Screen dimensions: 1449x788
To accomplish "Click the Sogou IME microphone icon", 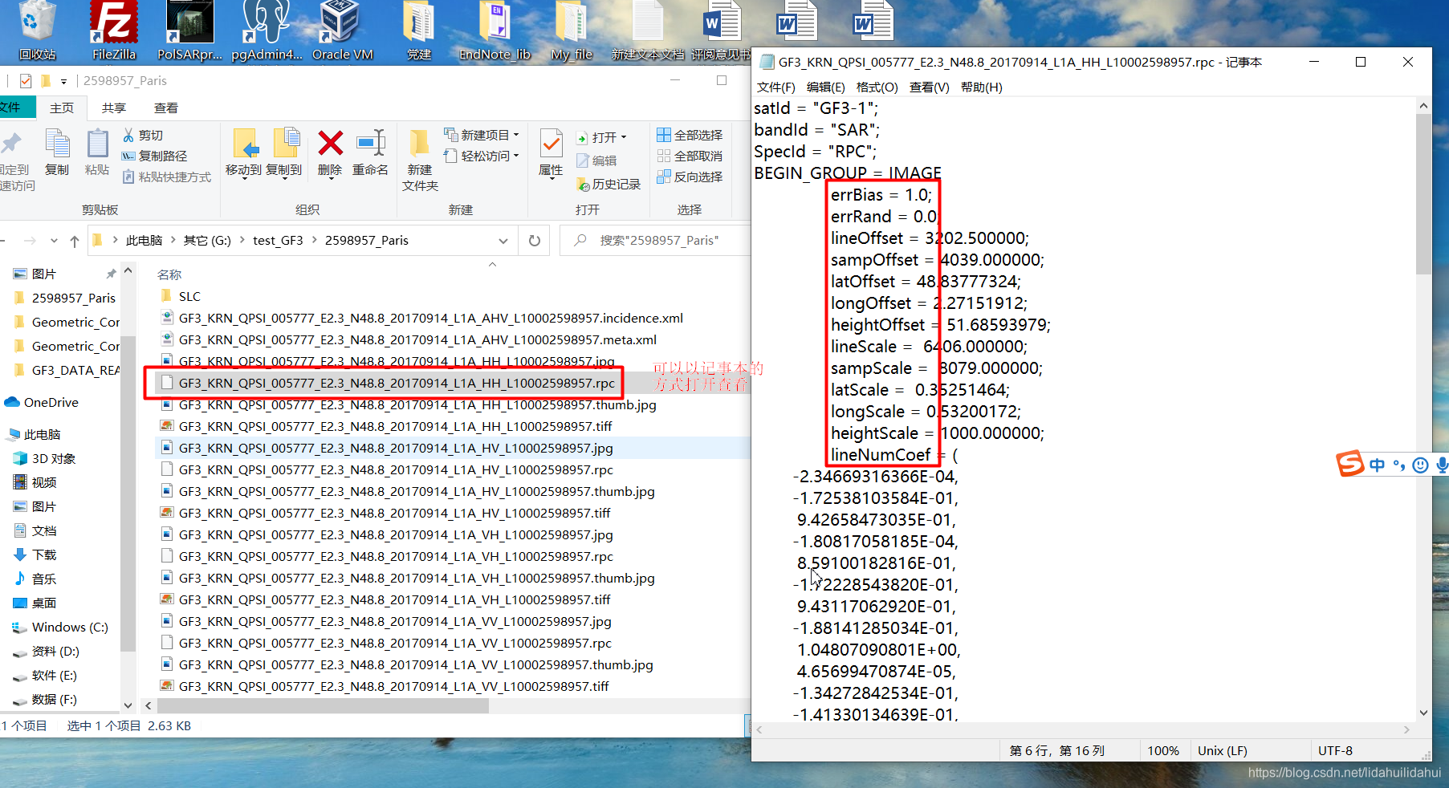I will (x=1442, y=465).
